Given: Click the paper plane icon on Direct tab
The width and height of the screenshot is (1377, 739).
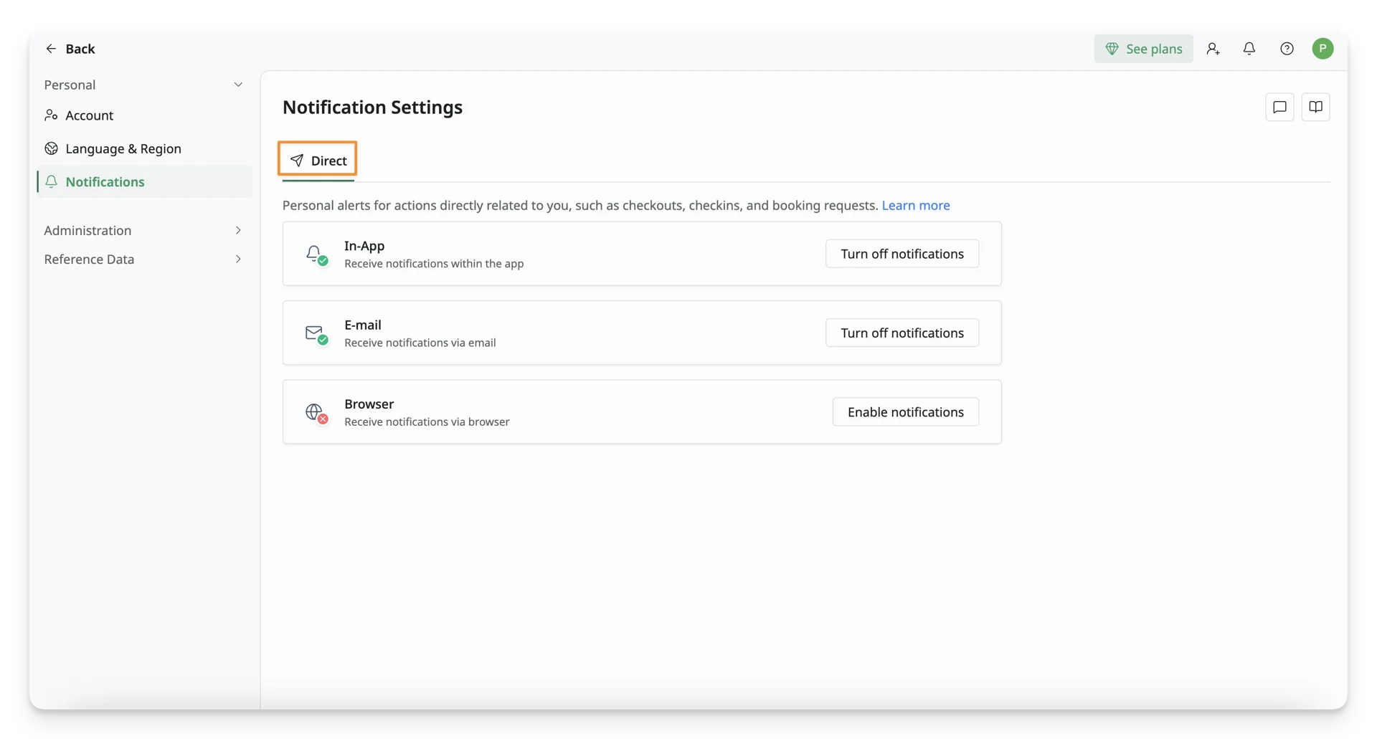Looking at the screenshot, I should coord(297,161).
